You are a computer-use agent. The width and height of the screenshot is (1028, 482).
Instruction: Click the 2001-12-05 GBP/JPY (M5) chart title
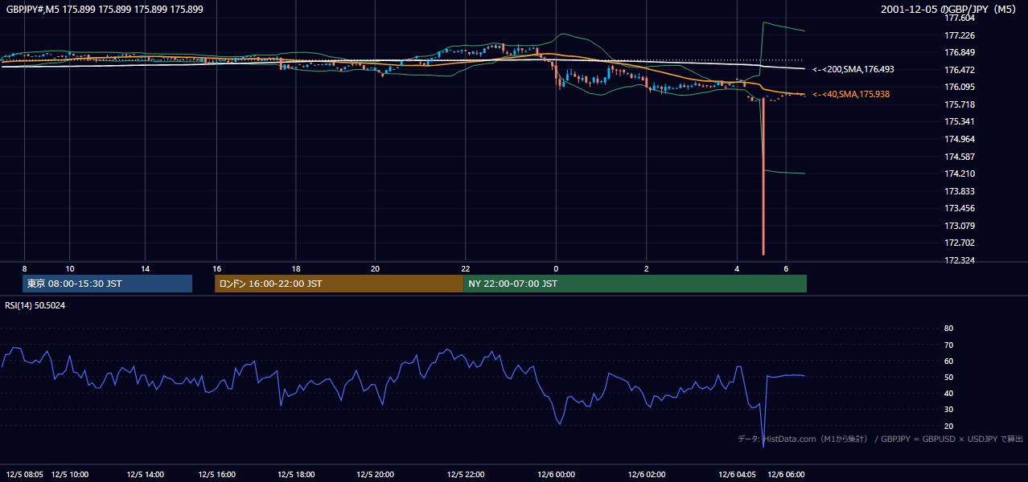point(949,9)
